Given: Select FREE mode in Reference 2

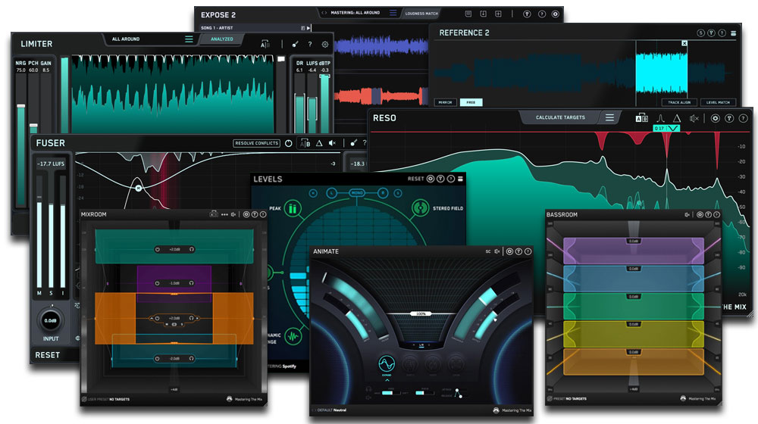Looking at the screenshot, I should point(471,102).
